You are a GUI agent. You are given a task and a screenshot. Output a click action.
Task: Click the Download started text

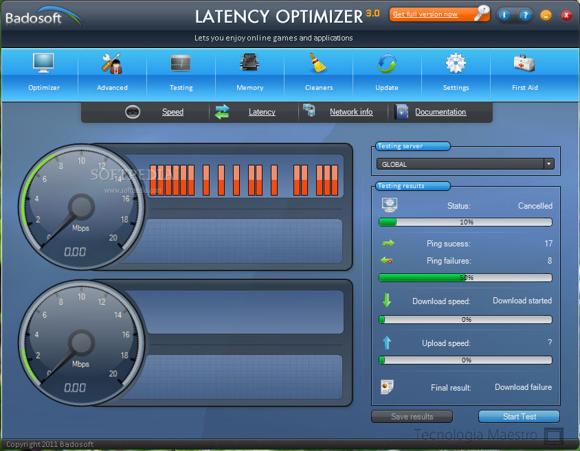click(522, 300)
